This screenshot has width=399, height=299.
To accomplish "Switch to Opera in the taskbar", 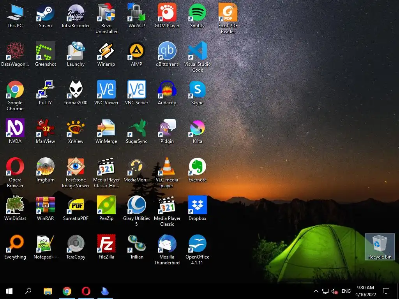I will point(86,291).
